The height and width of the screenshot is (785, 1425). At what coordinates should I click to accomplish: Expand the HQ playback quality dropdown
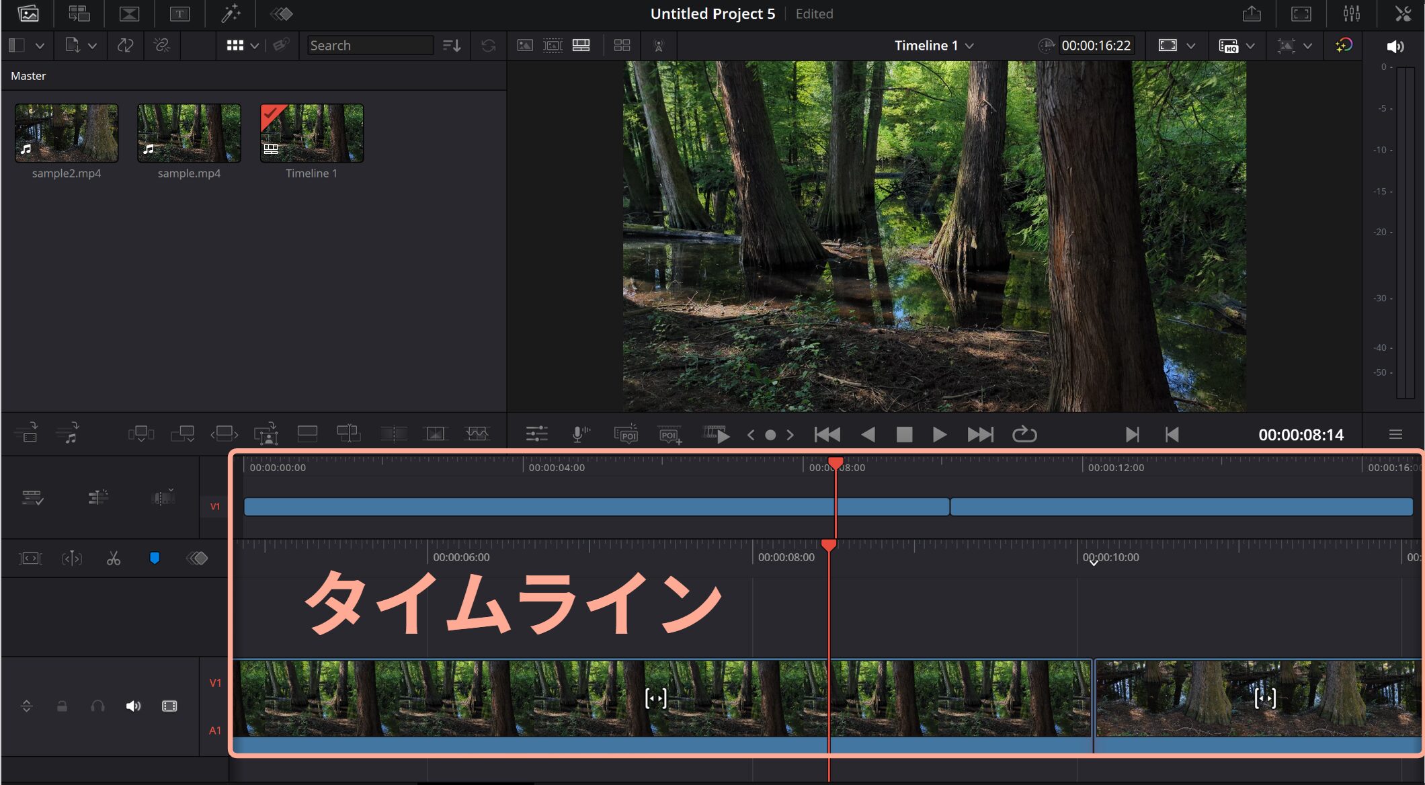pyautogui.click(x=1250, y=46)
